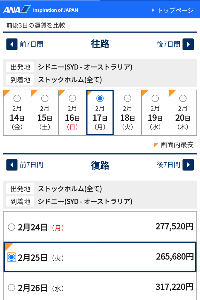Click return next 7 days arrow icon
Image resolution: width=200 pixels, height=300 pixels.
pos(188,165)
